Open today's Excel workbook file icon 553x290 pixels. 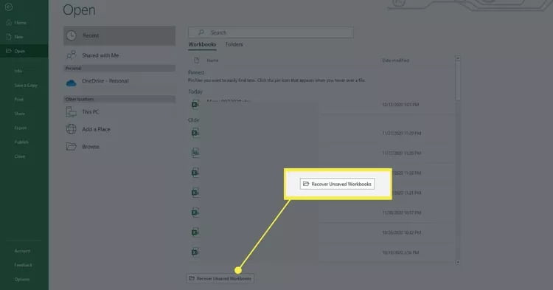[x=195, y=105]
